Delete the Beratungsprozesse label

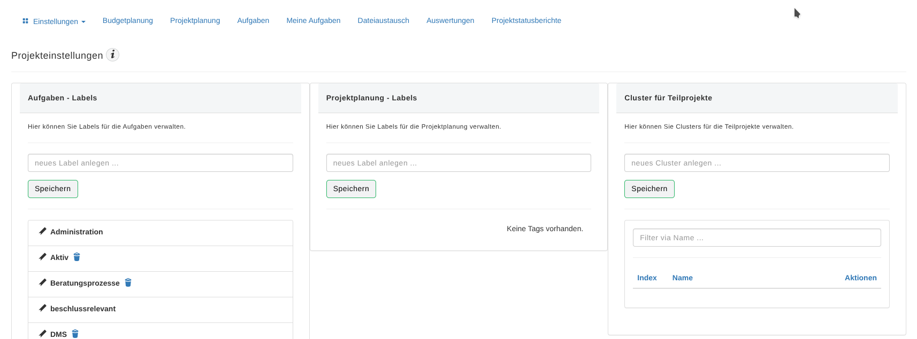pyautogui.click(x=128, y=282)
